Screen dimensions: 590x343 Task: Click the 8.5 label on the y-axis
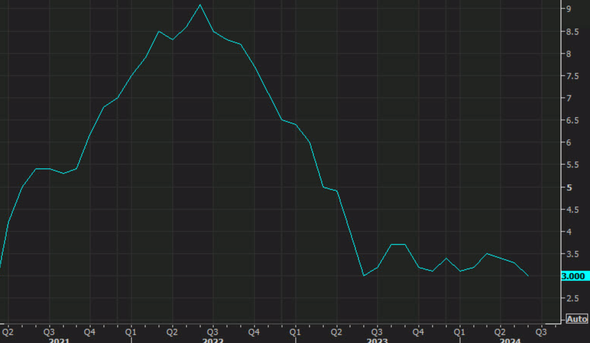(x=572, y=32)
